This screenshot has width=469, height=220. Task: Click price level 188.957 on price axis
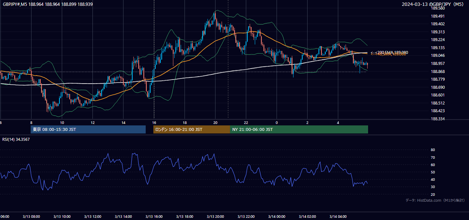[x=438, y=63]
